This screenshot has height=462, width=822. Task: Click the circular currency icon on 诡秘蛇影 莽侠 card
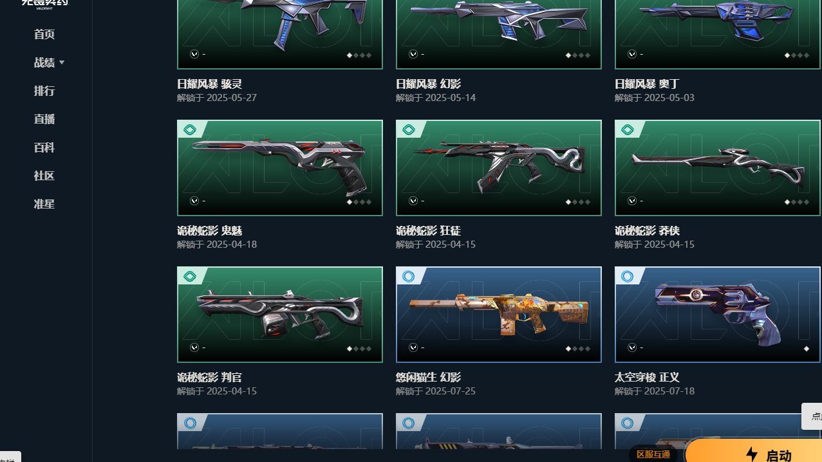click(x=632, y=201)
